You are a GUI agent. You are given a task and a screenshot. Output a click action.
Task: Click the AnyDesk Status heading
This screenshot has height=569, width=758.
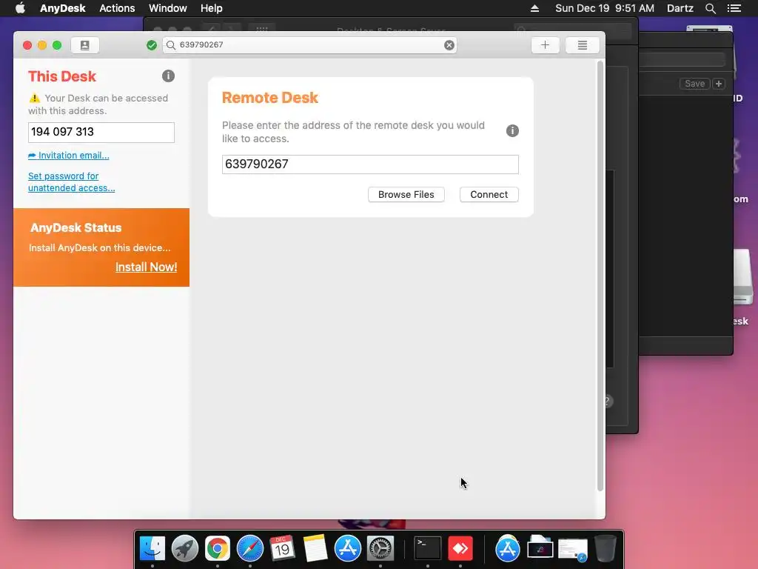coord(76,228)
